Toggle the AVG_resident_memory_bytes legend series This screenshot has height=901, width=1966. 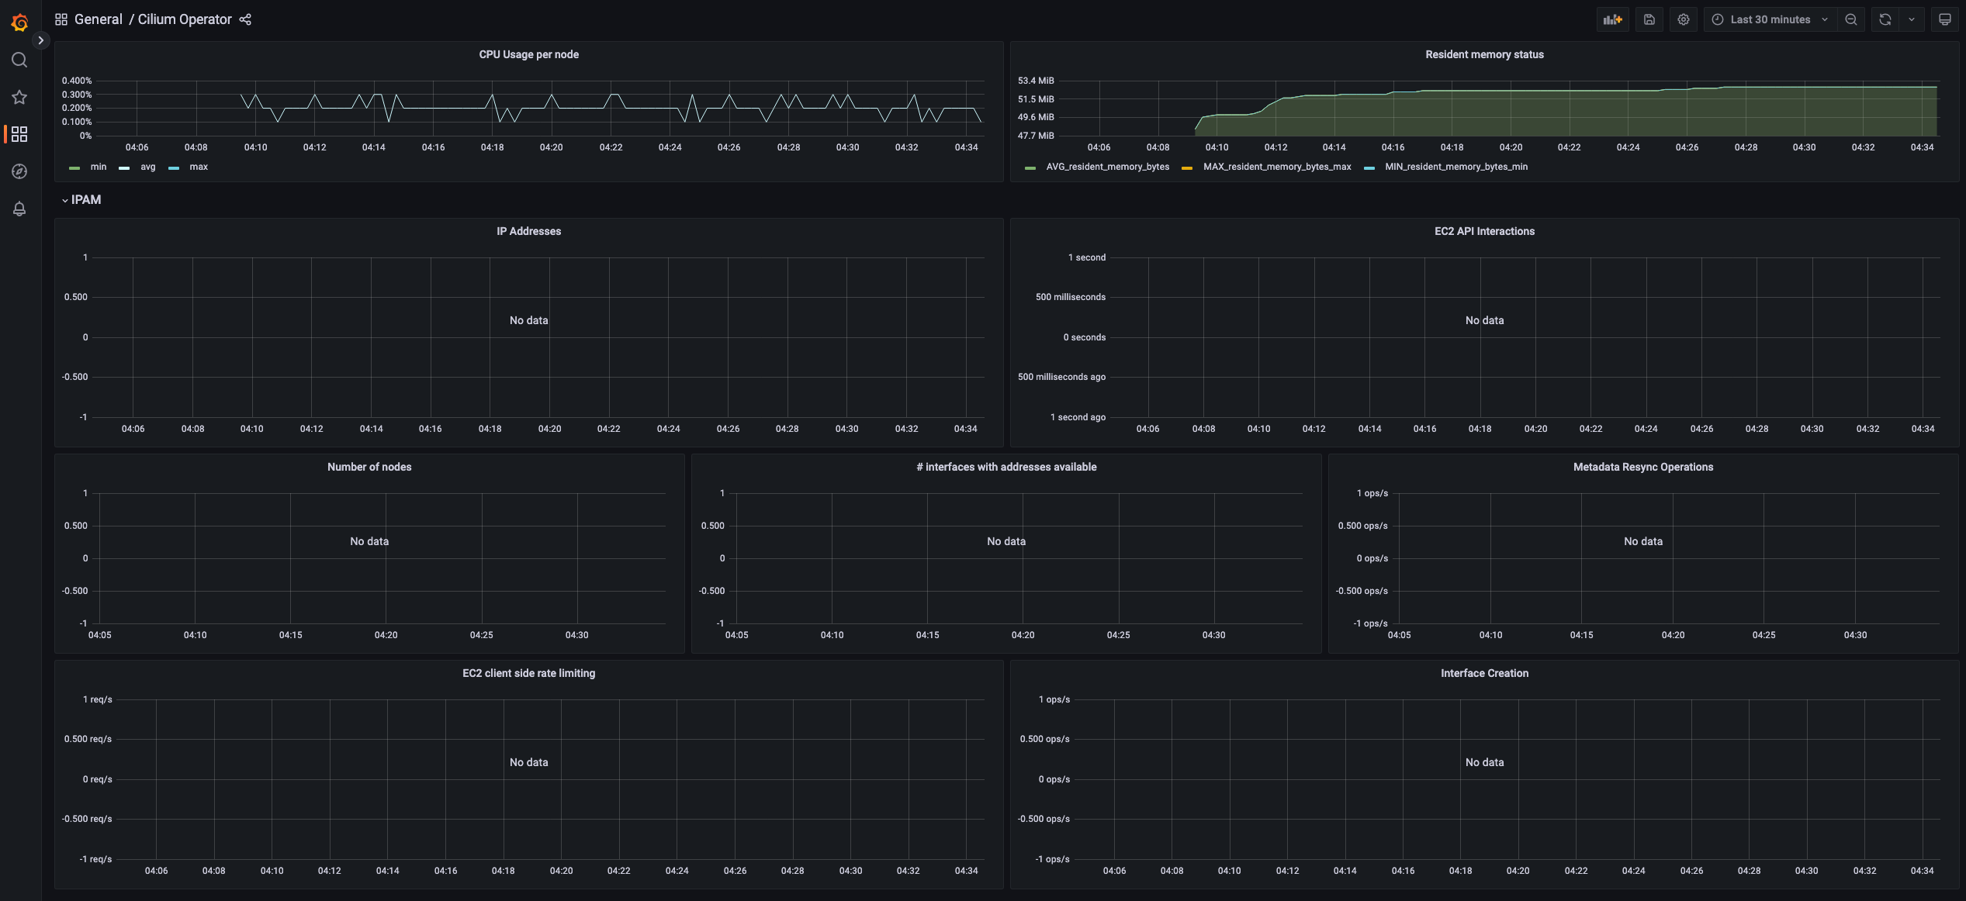pyautogui.click(x=1106, y=167)
